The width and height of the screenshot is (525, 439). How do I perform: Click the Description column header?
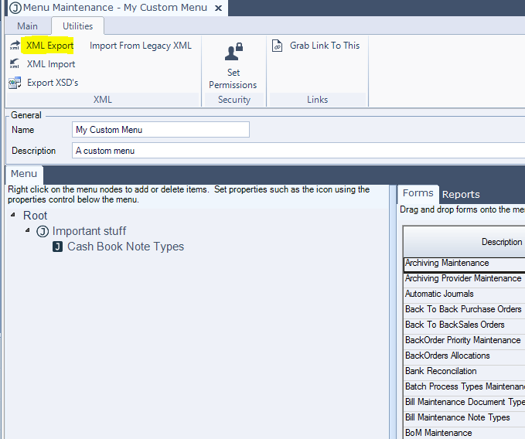(501, 242)
